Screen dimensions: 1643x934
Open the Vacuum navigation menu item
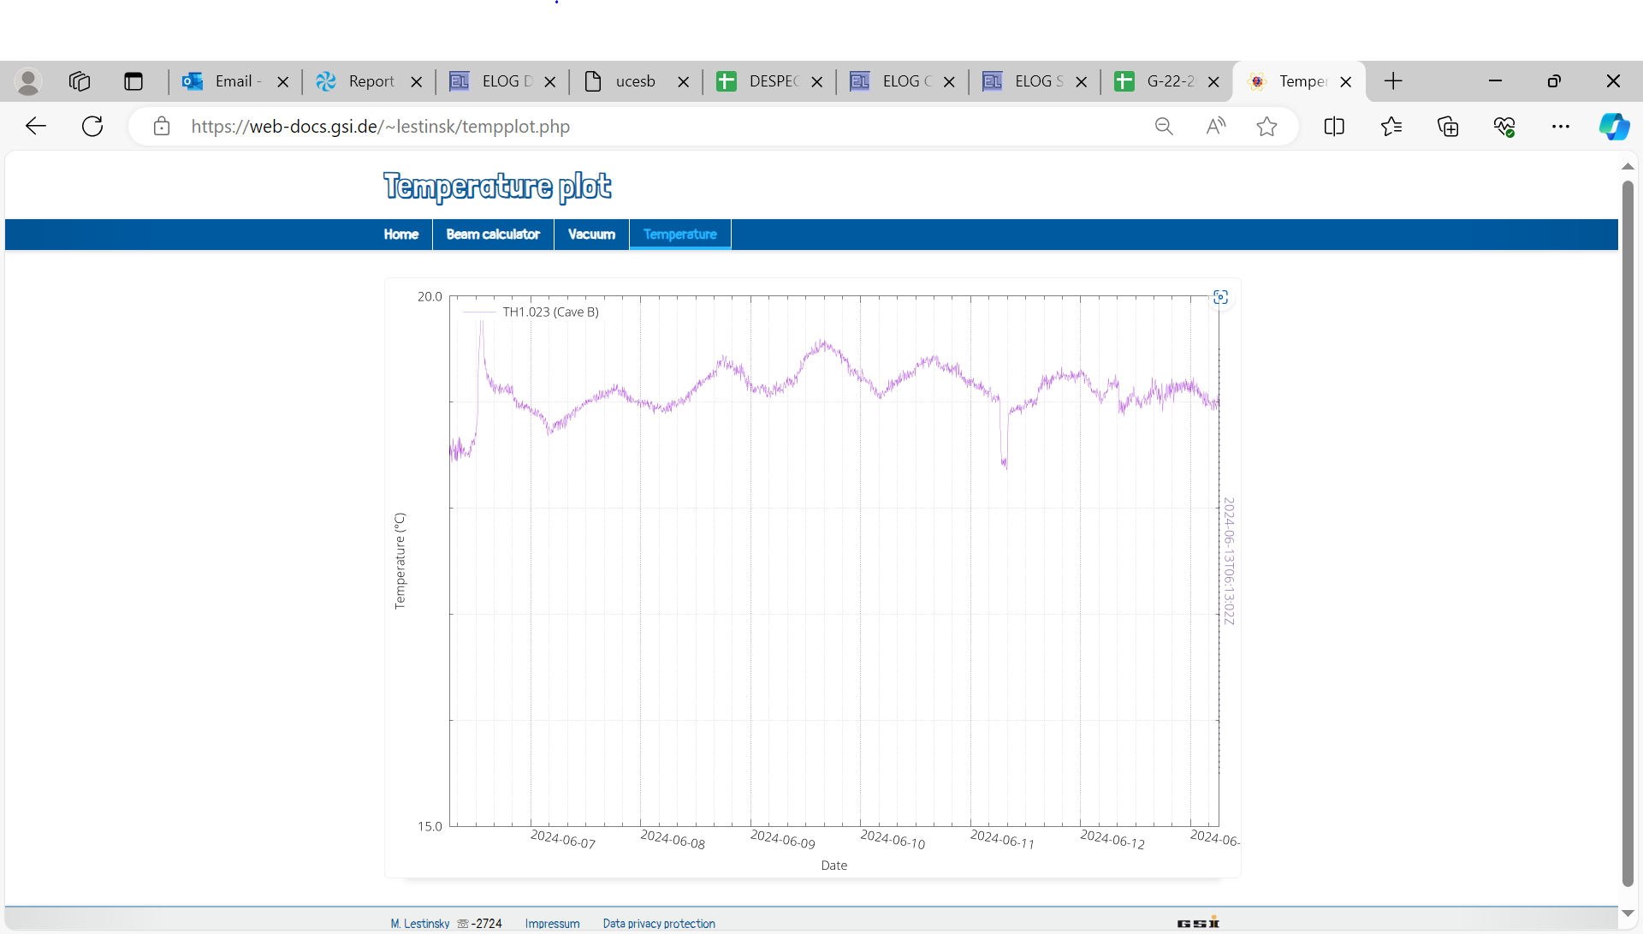591,235
